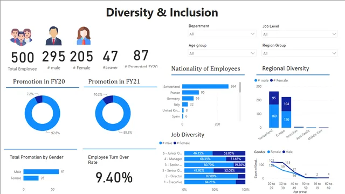The width and height of the screenshot is (345, 194).
Task: Open the Region Group dropdown
Action: pos(300,53)
